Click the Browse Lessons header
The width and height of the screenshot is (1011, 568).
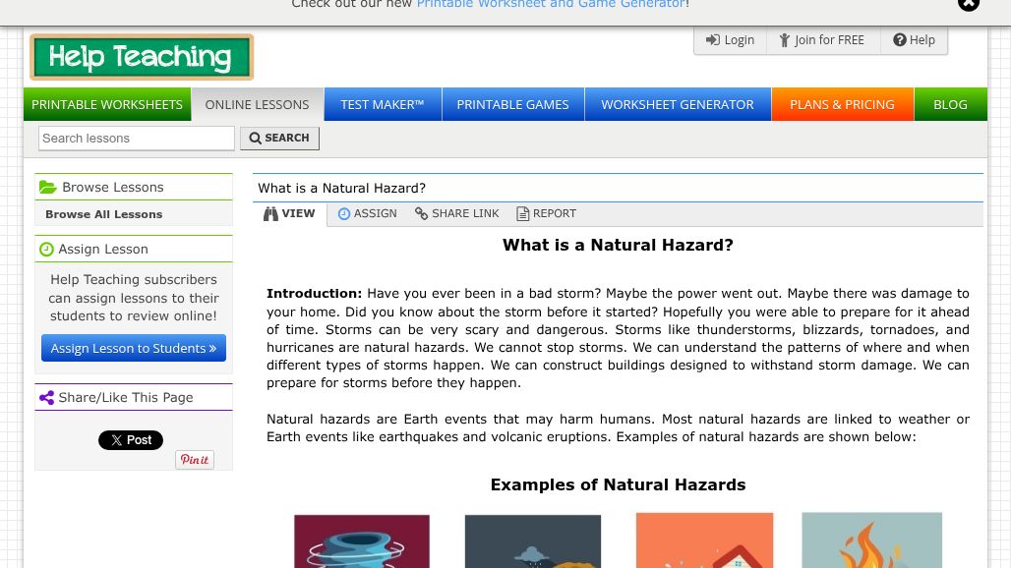tap(134, 187)
